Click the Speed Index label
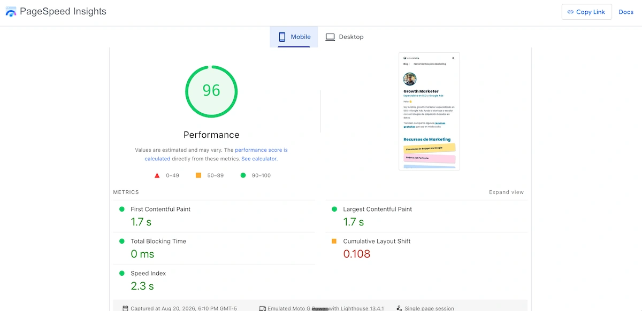The image size is (642, 311). (148, 274)
